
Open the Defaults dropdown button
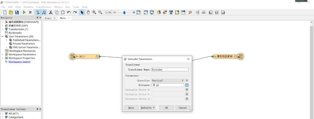click(x=148, y=108)
